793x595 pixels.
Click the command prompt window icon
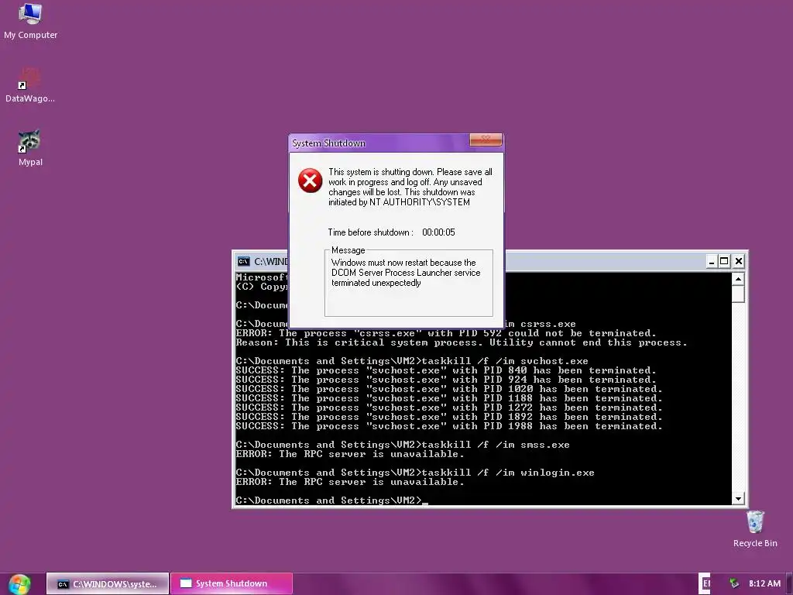(x=244, y=261)
